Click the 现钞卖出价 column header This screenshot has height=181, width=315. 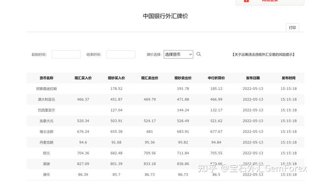(183, 78)
